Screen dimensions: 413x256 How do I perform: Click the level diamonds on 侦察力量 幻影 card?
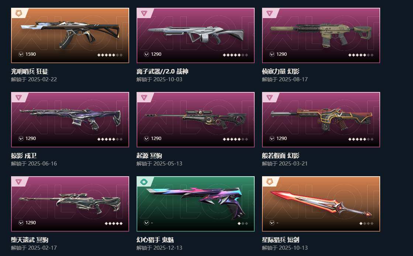click(361, 55)
